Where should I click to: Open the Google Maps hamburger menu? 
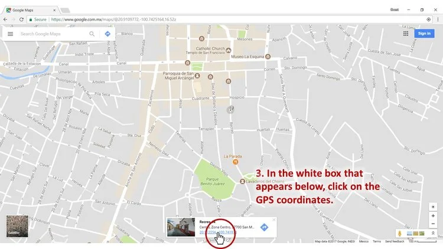click(x=11, y=34)
